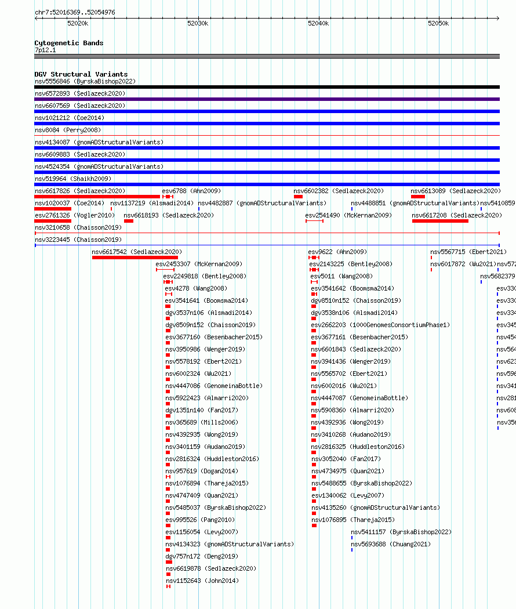Click nsv5565702 (Ebert2021) label
This screenshot has width=516, height=609.
(349, 374)
